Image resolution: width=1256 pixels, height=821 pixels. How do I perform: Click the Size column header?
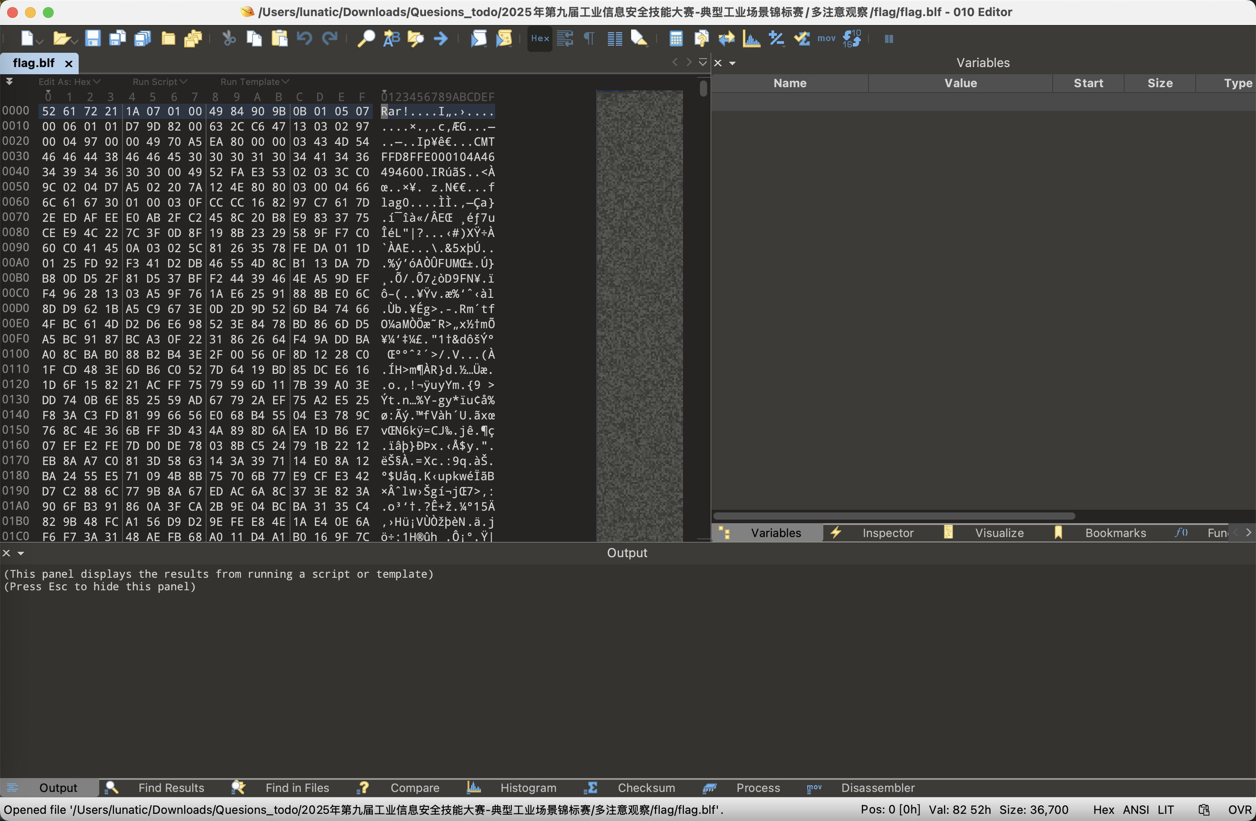(1160, 83)
